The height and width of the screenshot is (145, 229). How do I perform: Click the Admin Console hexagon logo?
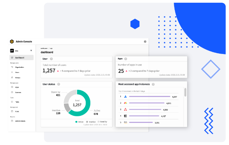[12, 41]
